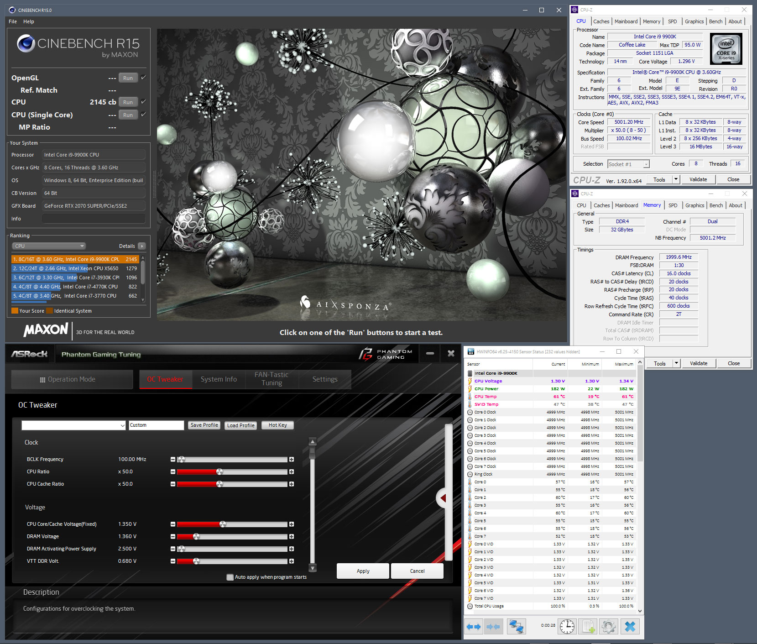Switch to Mainboard tab in CPU-Z processor window
The height and width of the screenshot is (644, 757).
pos(626,21)
